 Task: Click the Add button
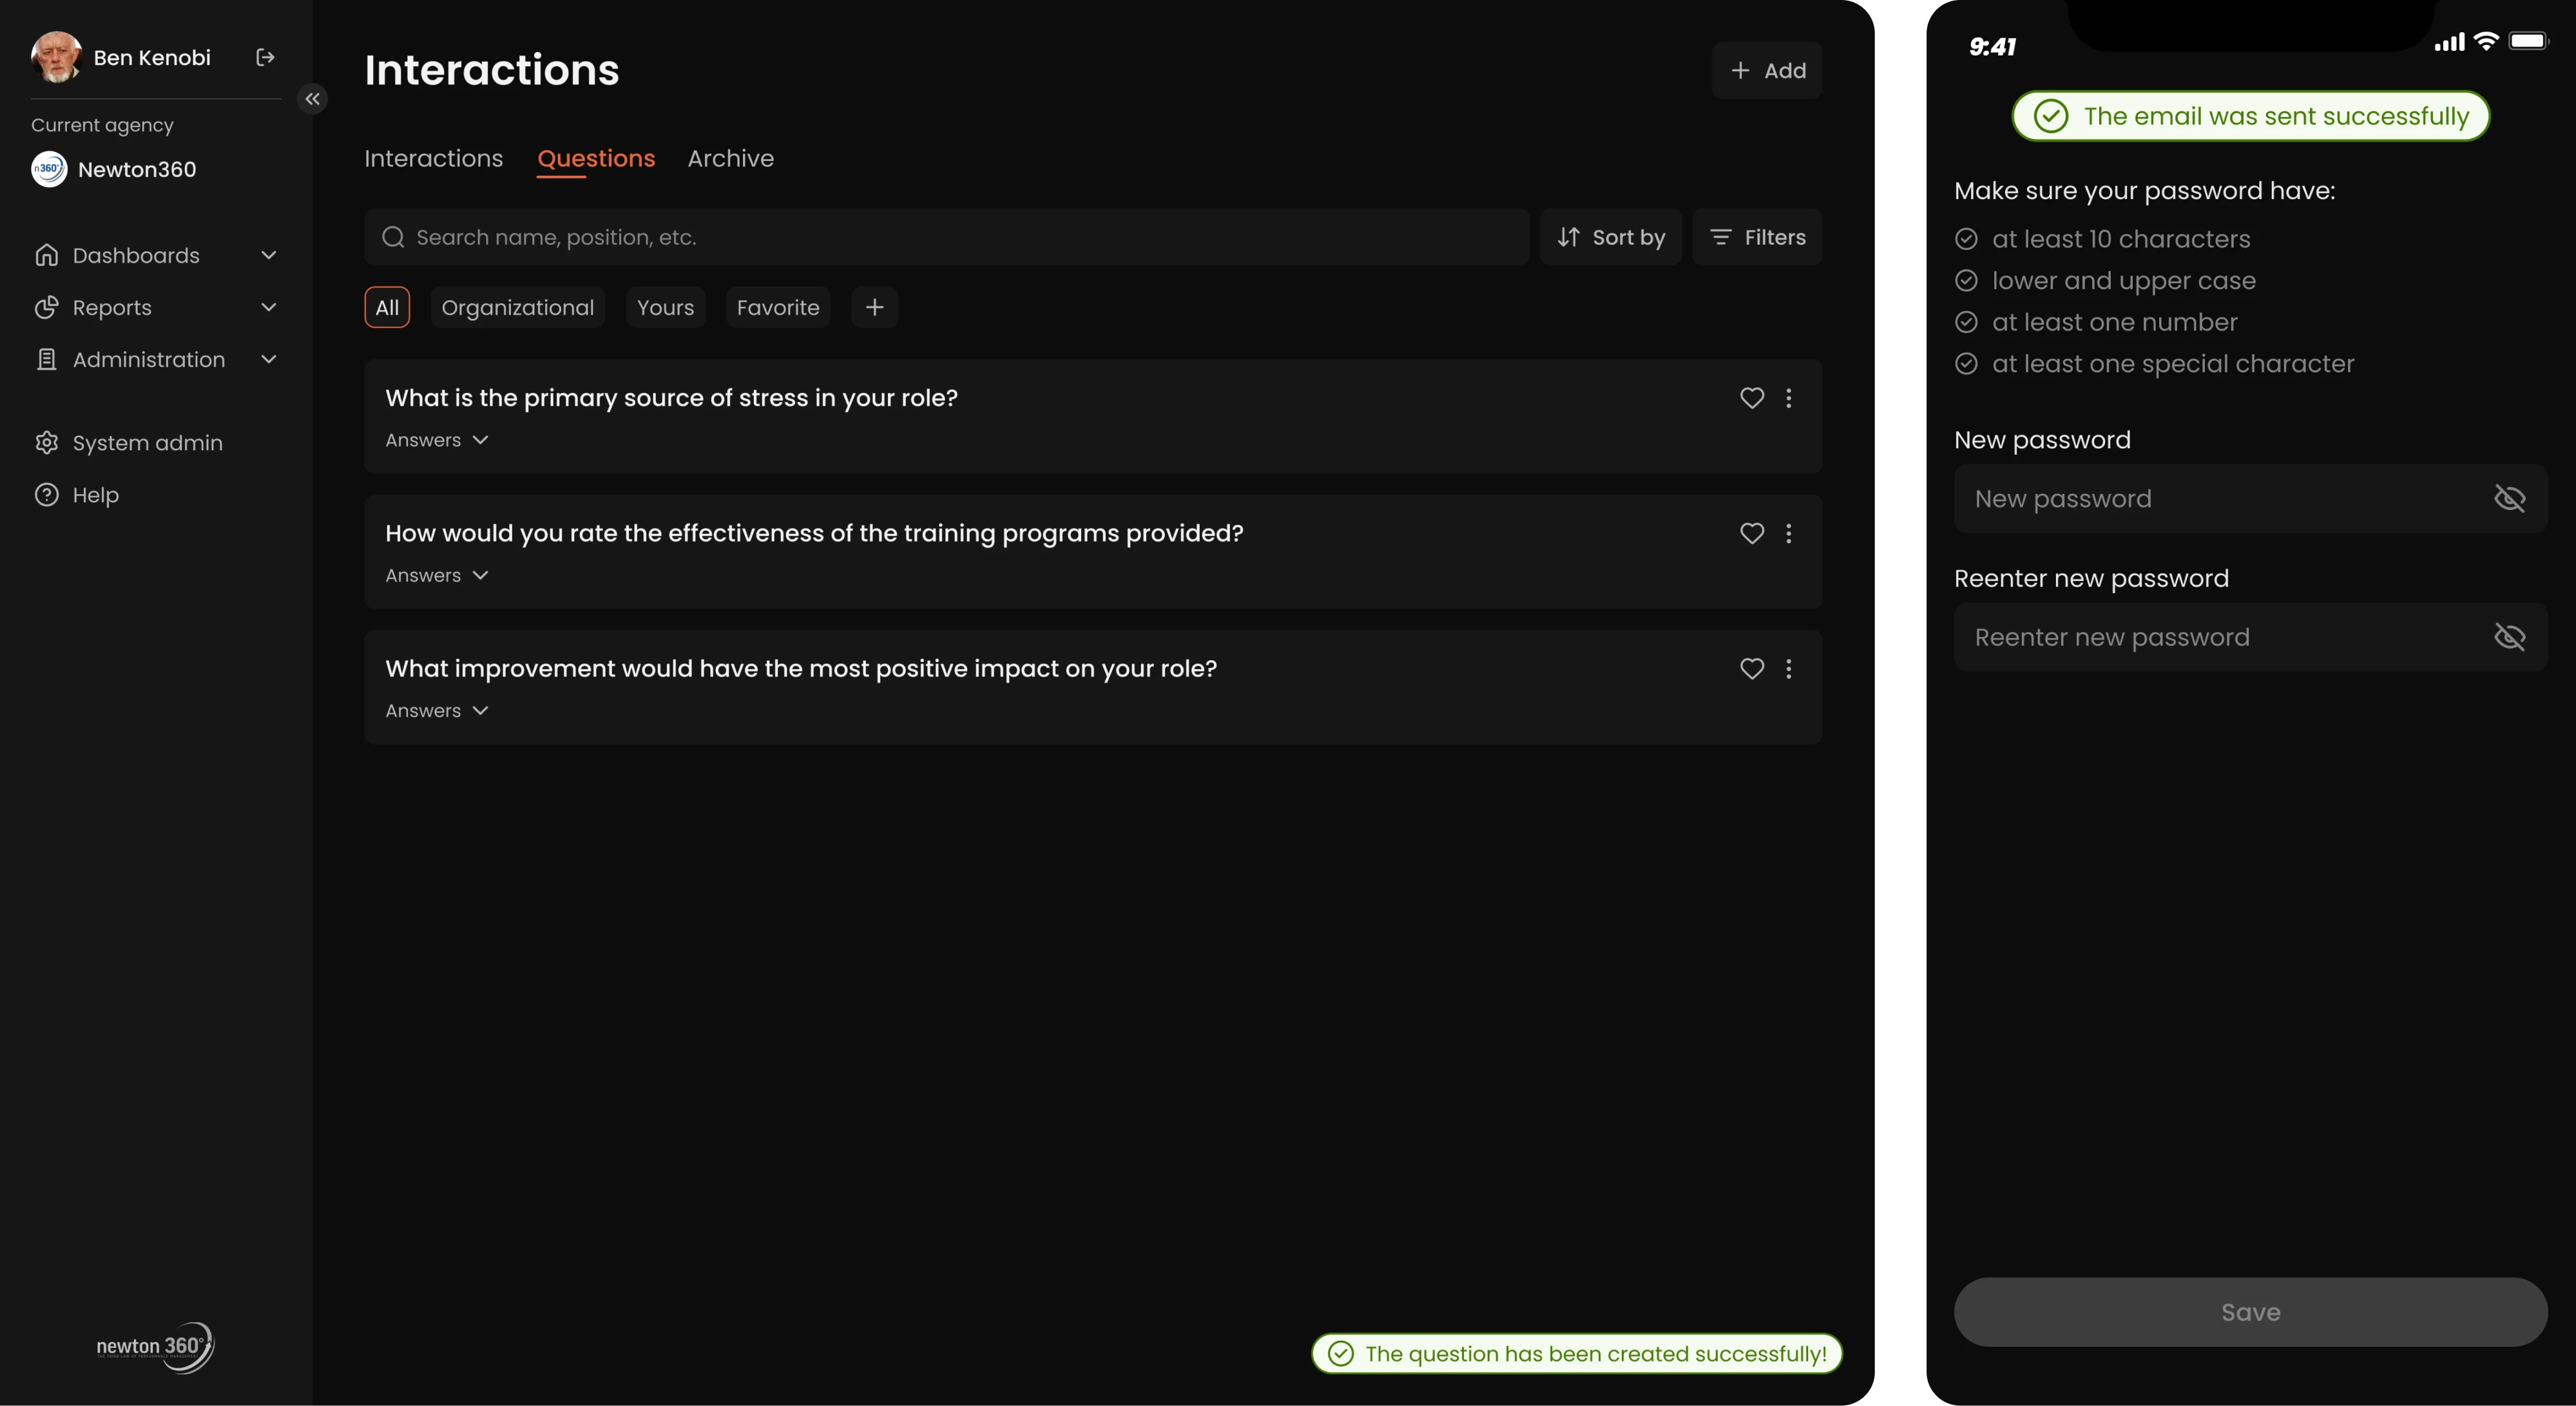click(x=1767, y=71)
